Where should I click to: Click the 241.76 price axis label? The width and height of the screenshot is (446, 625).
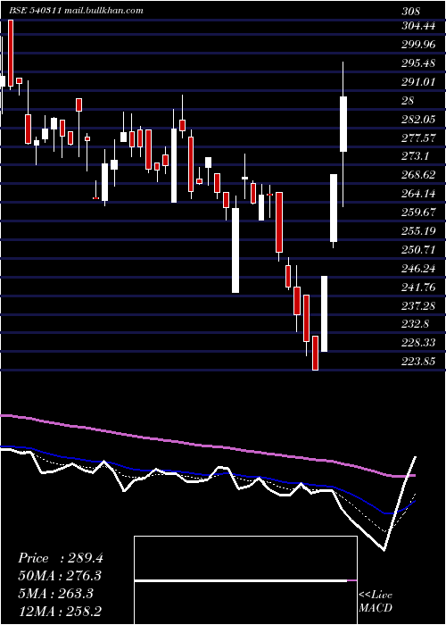pyautogui.click(x=418, y=287)
